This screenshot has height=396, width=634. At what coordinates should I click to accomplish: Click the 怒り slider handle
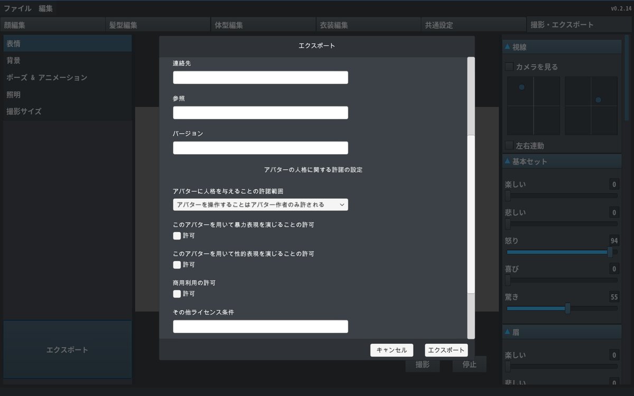click(610, 252)
